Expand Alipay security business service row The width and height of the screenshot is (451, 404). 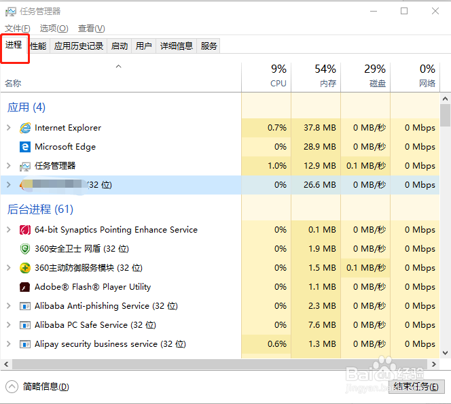click(x=9, y=344)
